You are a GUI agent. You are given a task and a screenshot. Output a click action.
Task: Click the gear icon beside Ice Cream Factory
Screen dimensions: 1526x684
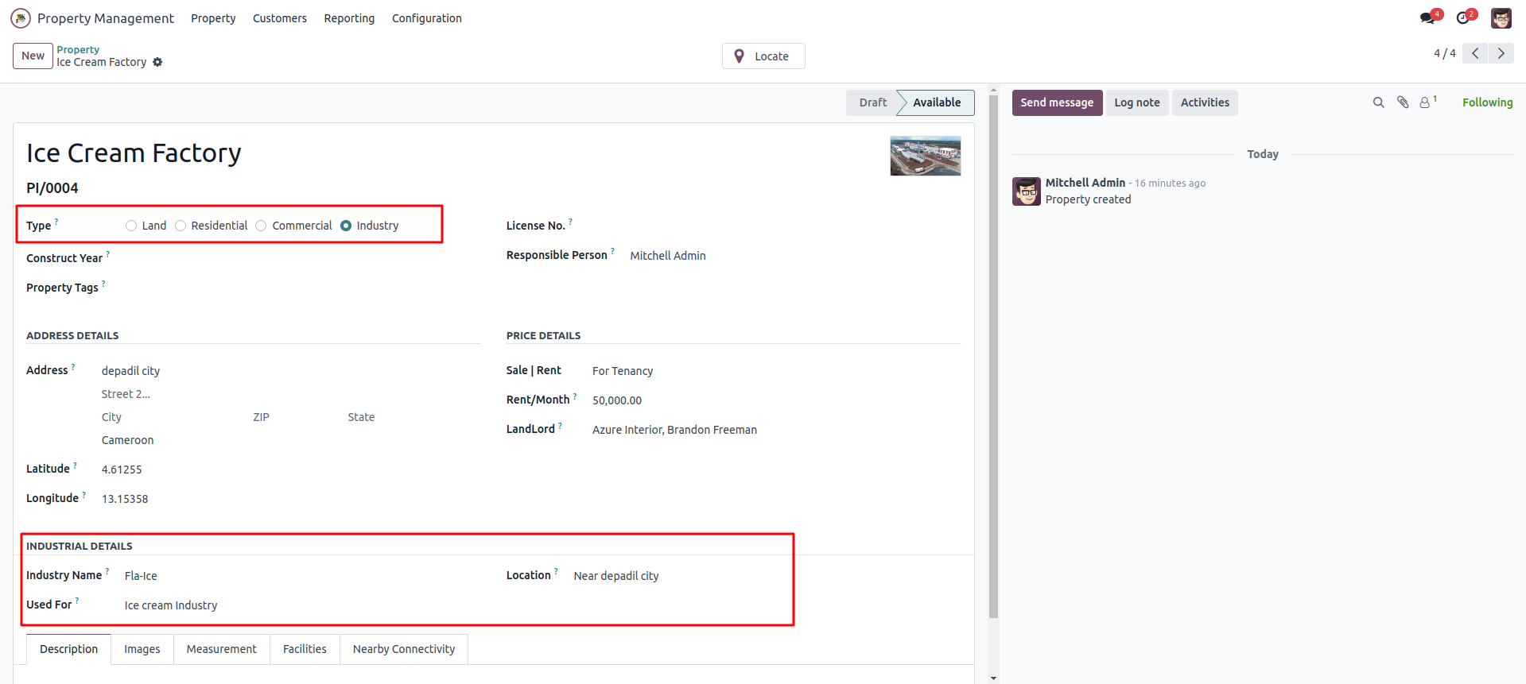tap(157, 62)
